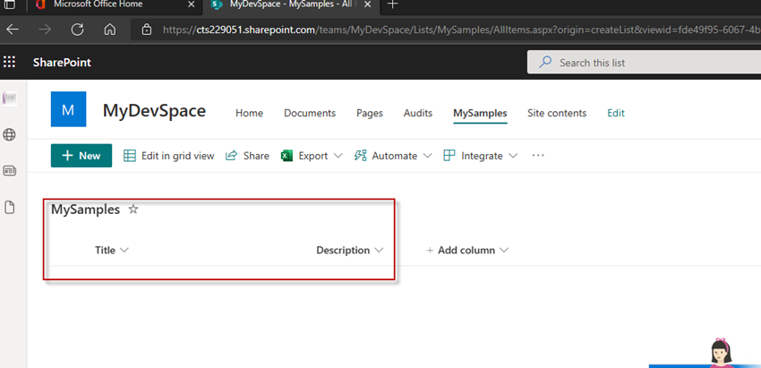
Task: Expand the Export dropdown chevron
Action: pos(338,156)
